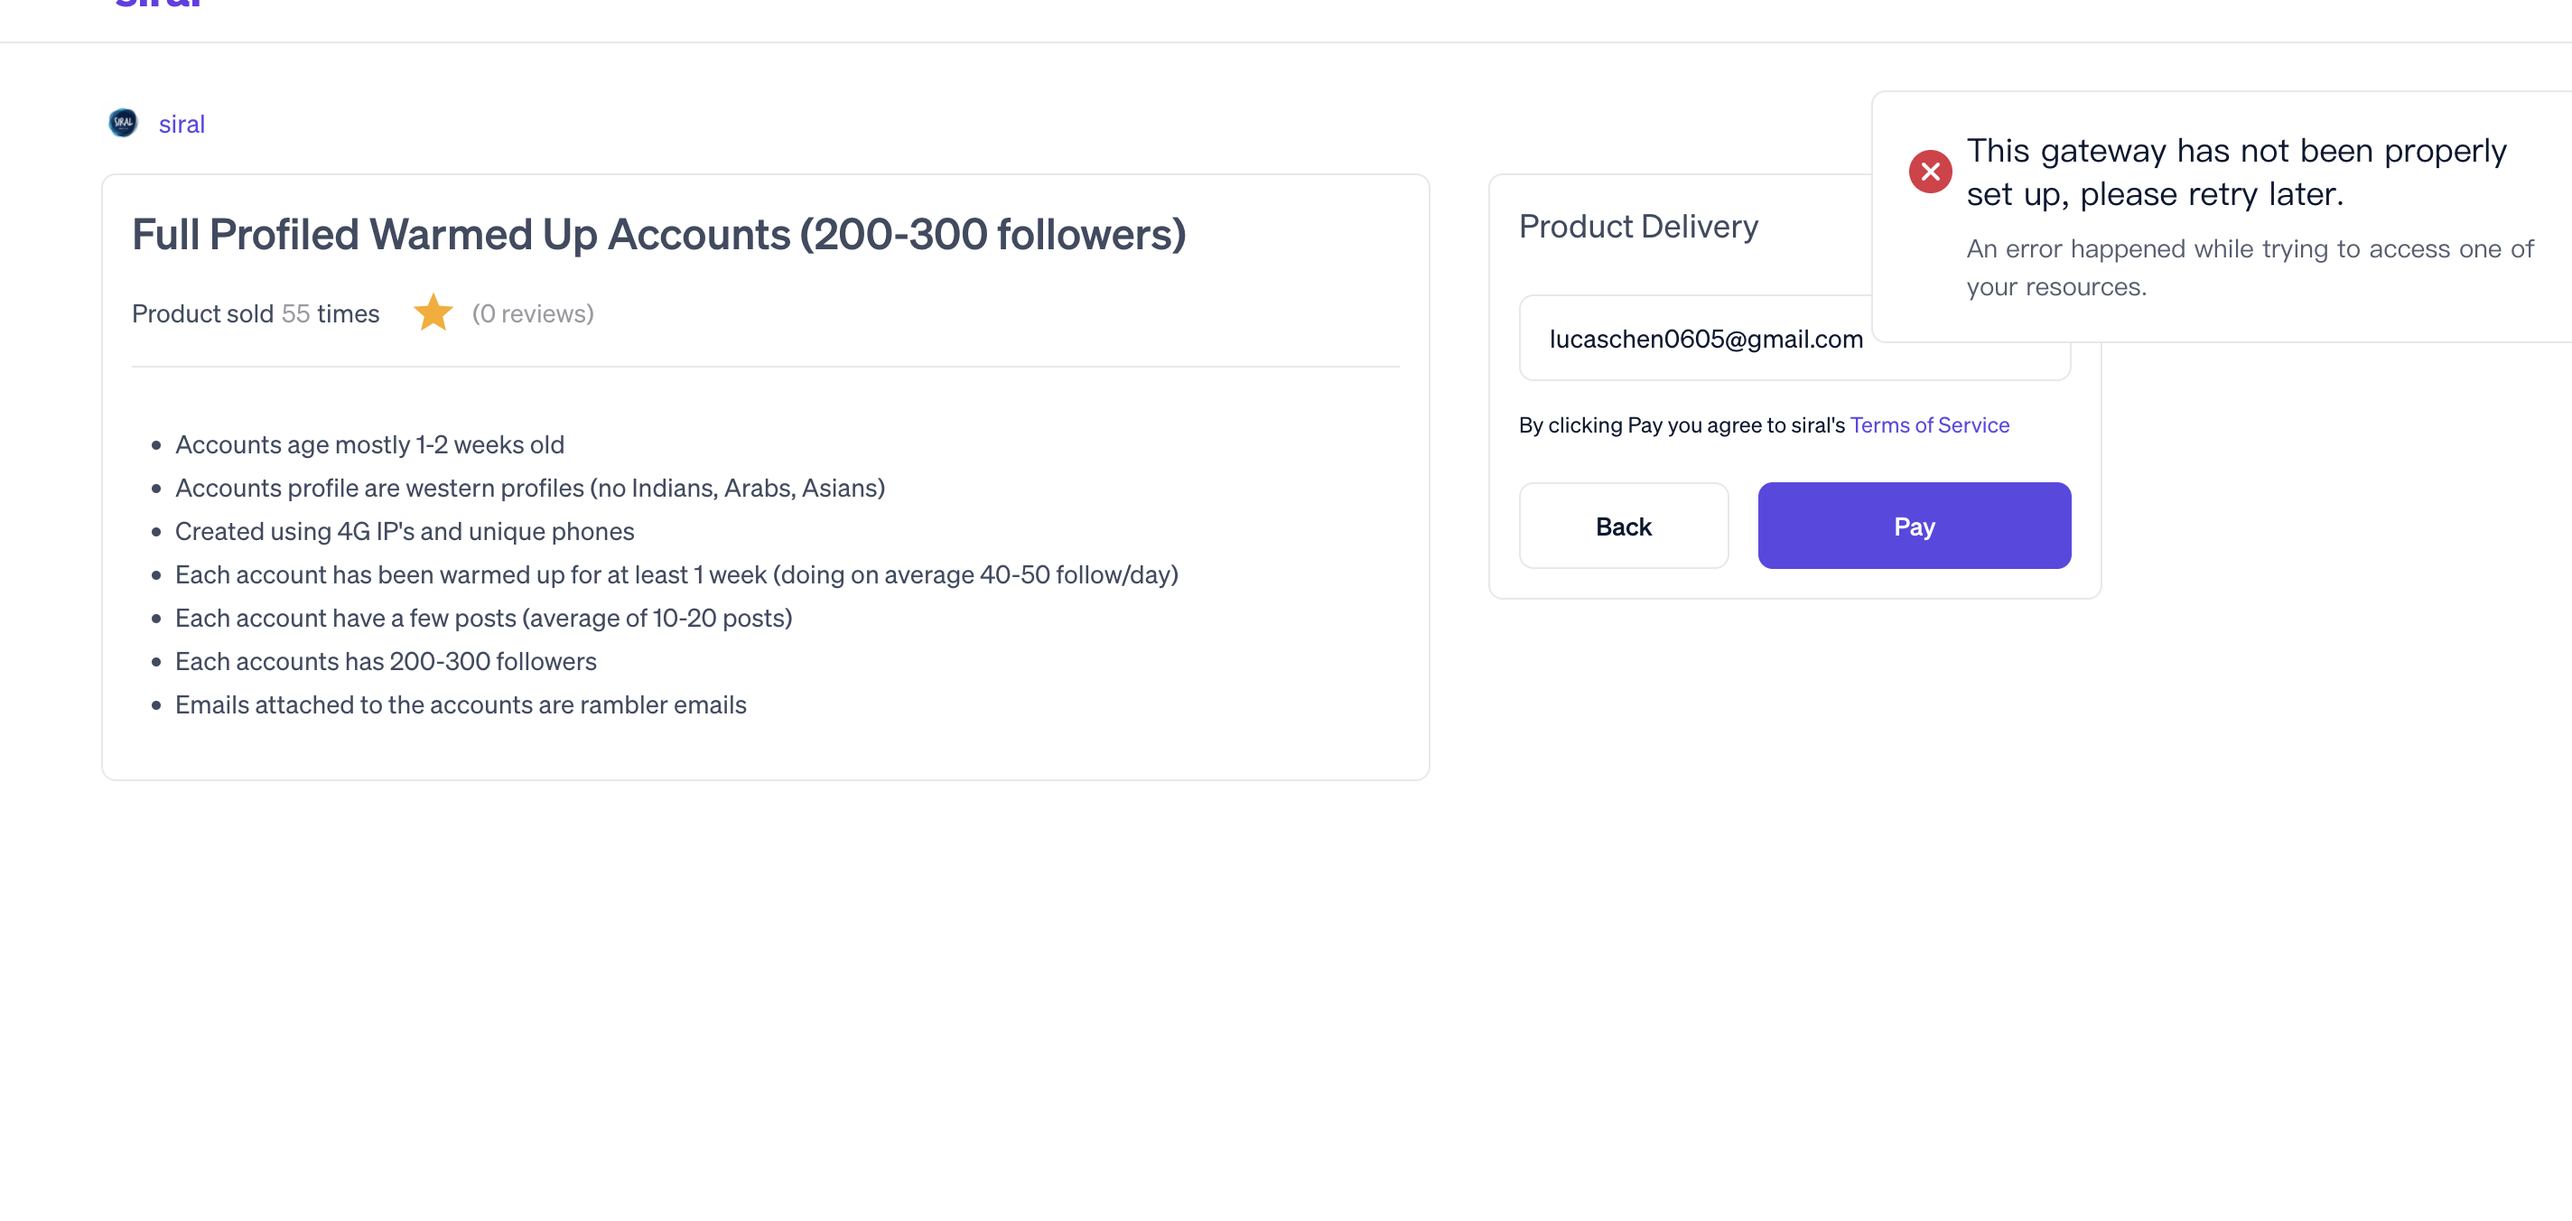Click the orange star rating icon
This screenshot has width=2572, height=1221.
pyautogui.click(x=433, y=312)
